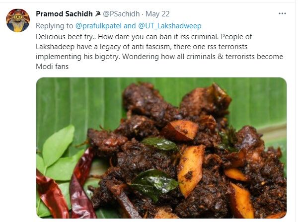
Task: Open the Pramod Sachidh display name link
Action: point(63,14)
